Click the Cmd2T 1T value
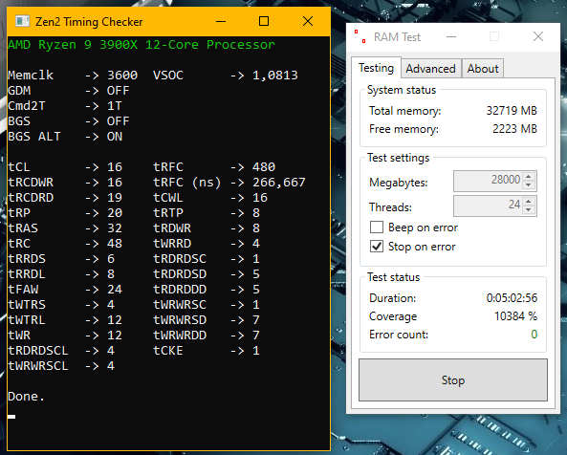The image size is (567, 455). coord(115,106)
